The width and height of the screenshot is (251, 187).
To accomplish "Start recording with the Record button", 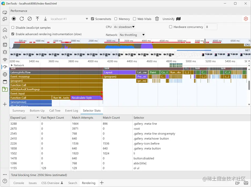I will (14, 19).
